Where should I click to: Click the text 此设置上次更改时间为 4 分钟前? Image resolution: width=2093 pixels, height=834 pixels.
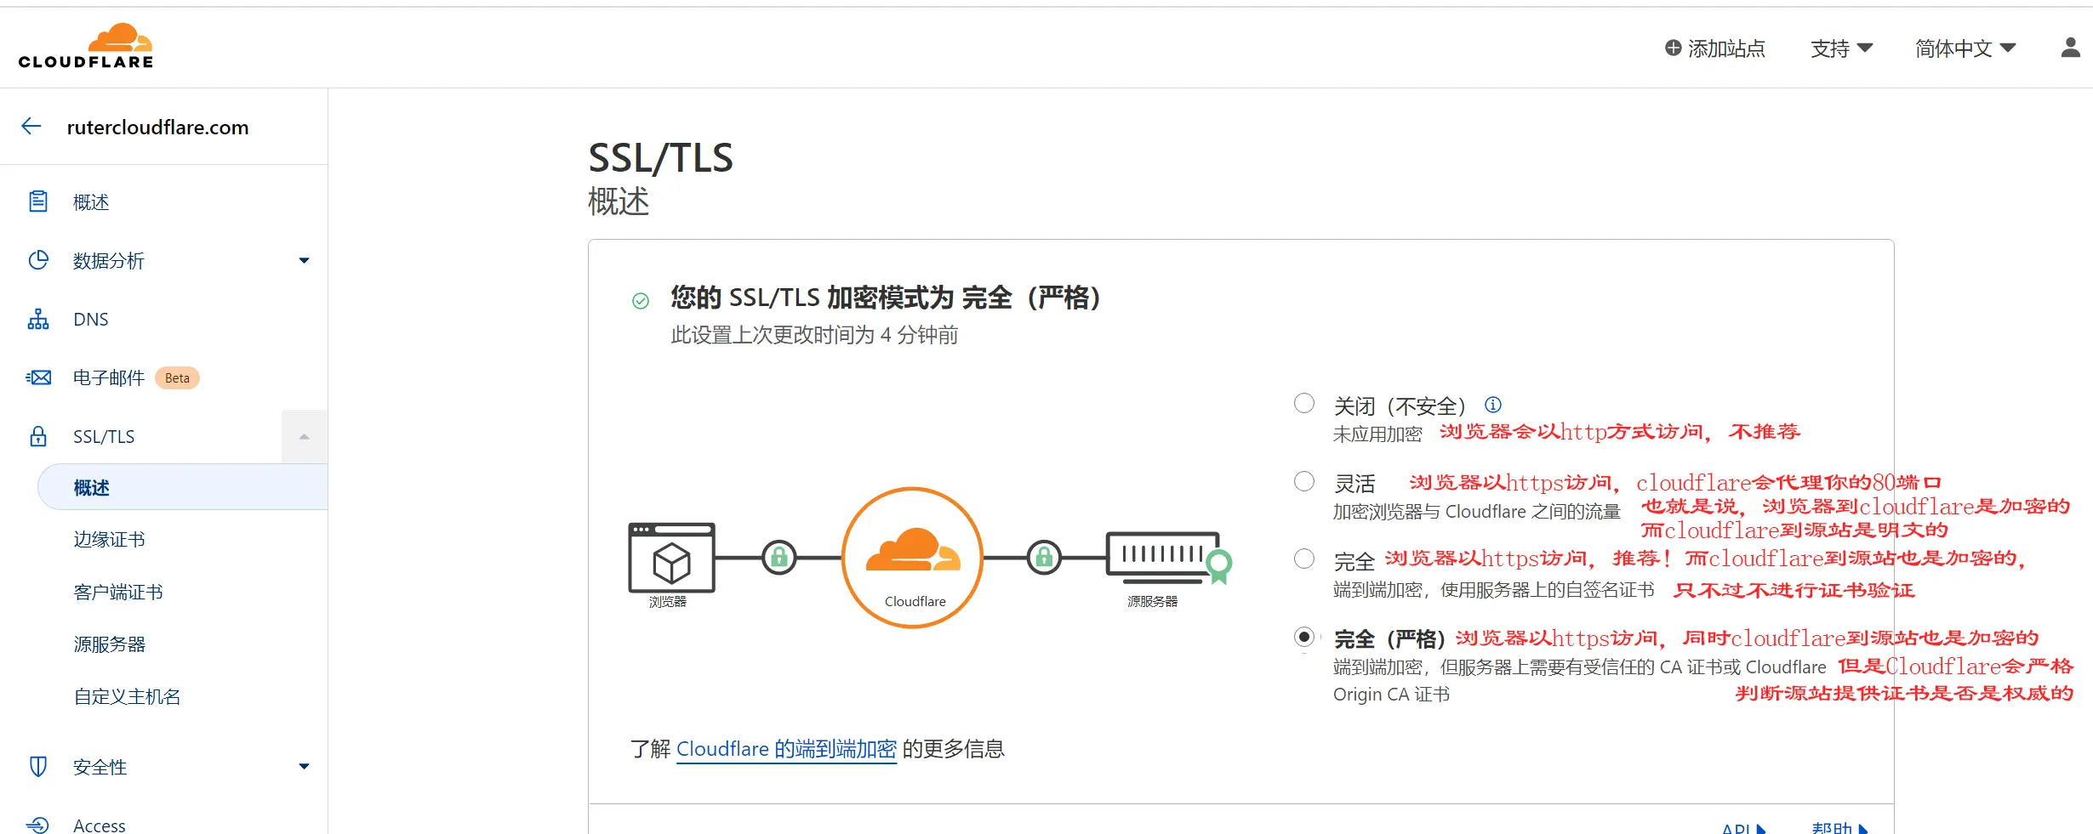click(x=814, y=335)
